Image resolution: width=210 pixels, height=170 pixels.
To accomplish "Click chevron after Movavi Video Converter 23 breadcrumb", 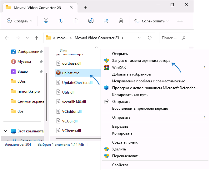I will (122, 38).
